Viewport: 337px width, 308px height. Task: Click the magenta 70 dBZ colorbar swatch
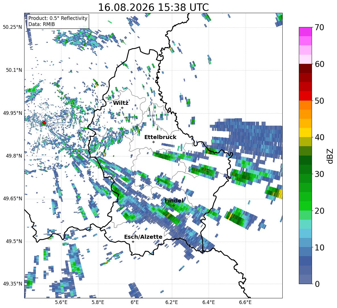305,32
